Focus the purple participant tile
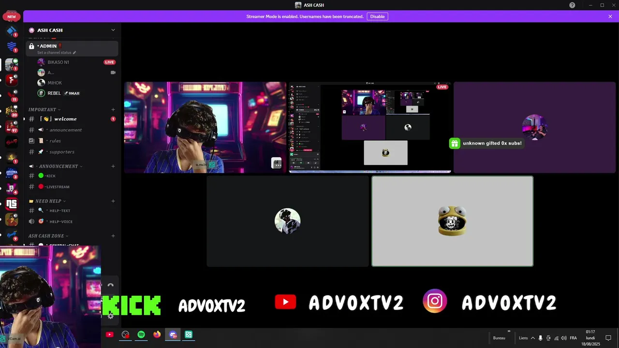 (x=534, y=127)
